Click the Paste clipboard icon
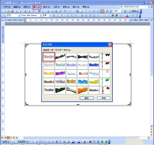The image size is (154, 145). 56,11
